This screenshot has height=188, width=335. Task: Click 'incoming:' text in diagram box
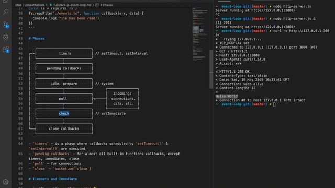[x=122, y=93]
